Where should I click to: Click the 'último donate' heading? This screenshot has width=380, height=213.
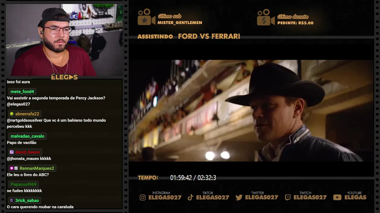[293, 17]
